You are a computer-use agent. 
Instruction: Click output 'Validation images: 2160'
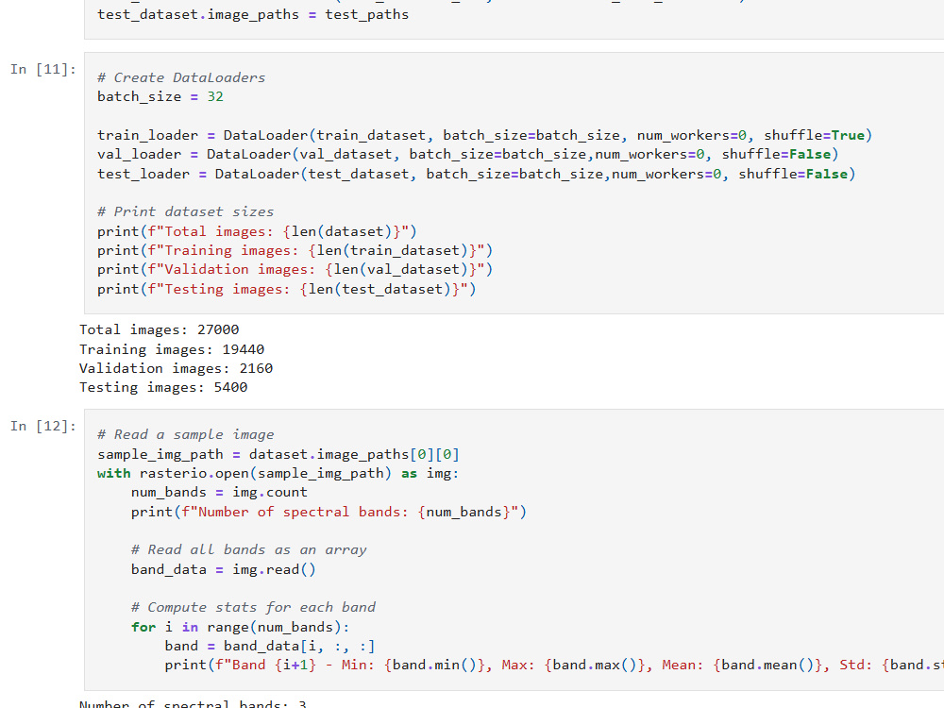click(176, 368)
